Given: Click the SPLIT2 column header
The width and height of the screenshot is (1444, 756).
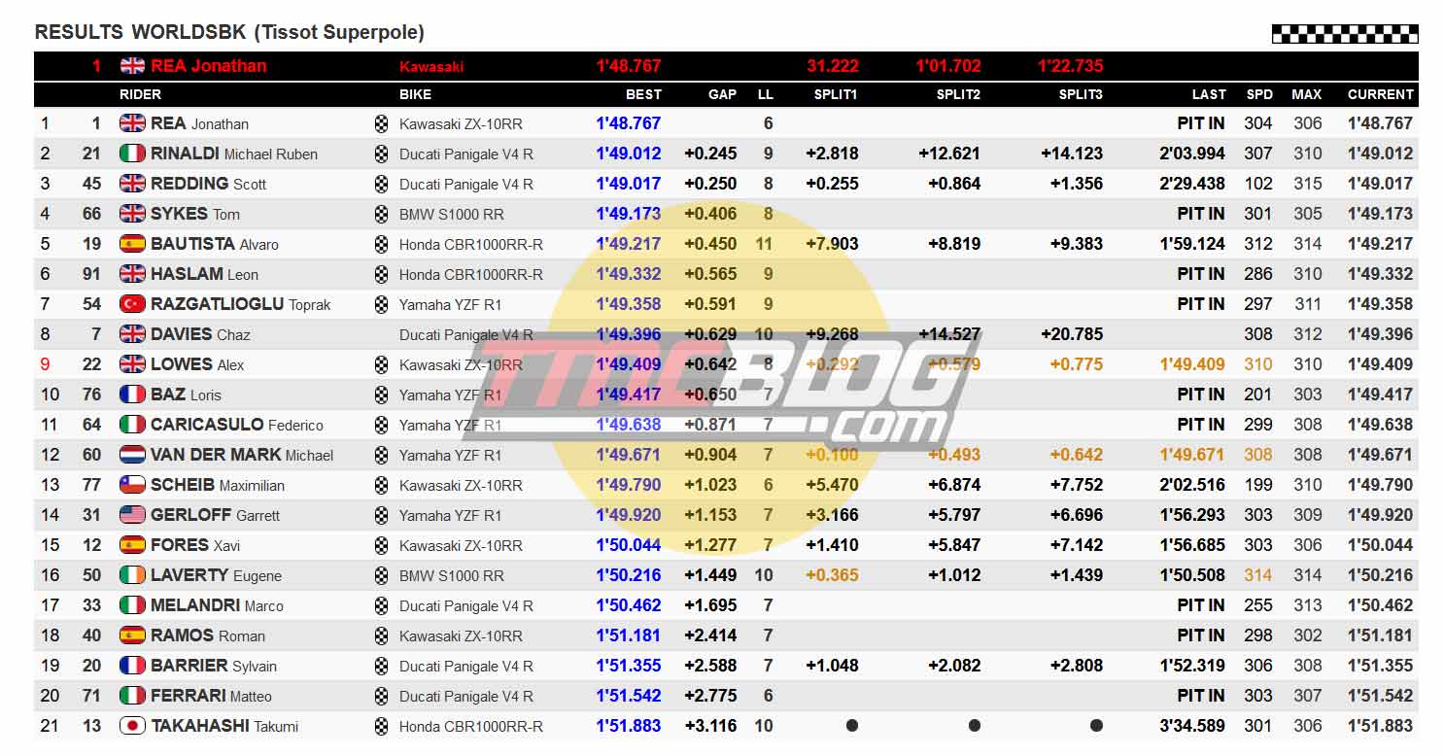Looking at the screenshot, I should (958, 94).
